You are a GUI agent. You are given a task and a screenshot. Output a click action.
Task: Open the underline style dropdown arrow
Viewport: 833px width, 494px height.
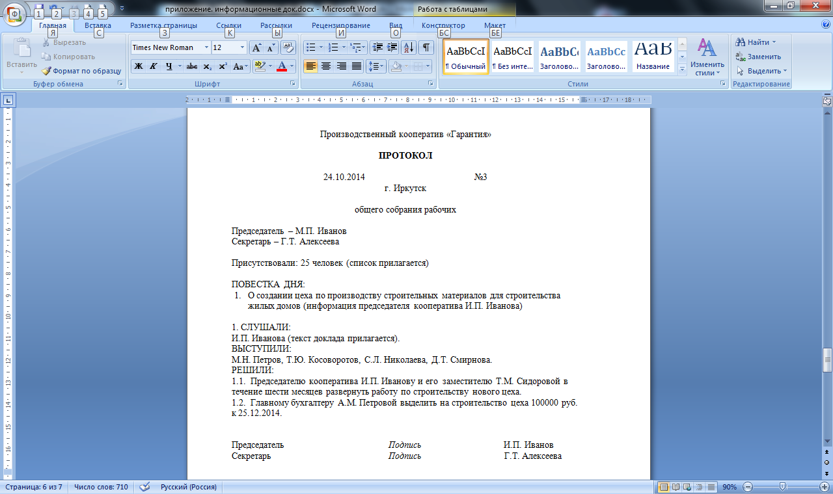(x=180, y=66)
